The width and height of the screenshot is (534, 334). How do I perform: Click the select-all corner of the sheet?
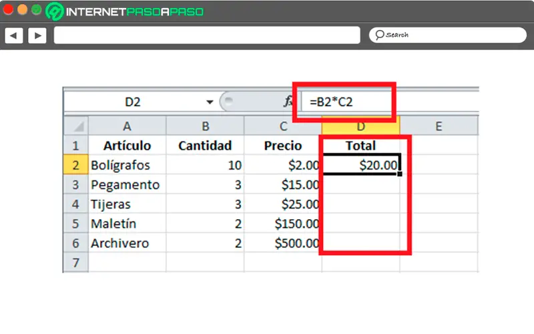click(x=76, y=126)
